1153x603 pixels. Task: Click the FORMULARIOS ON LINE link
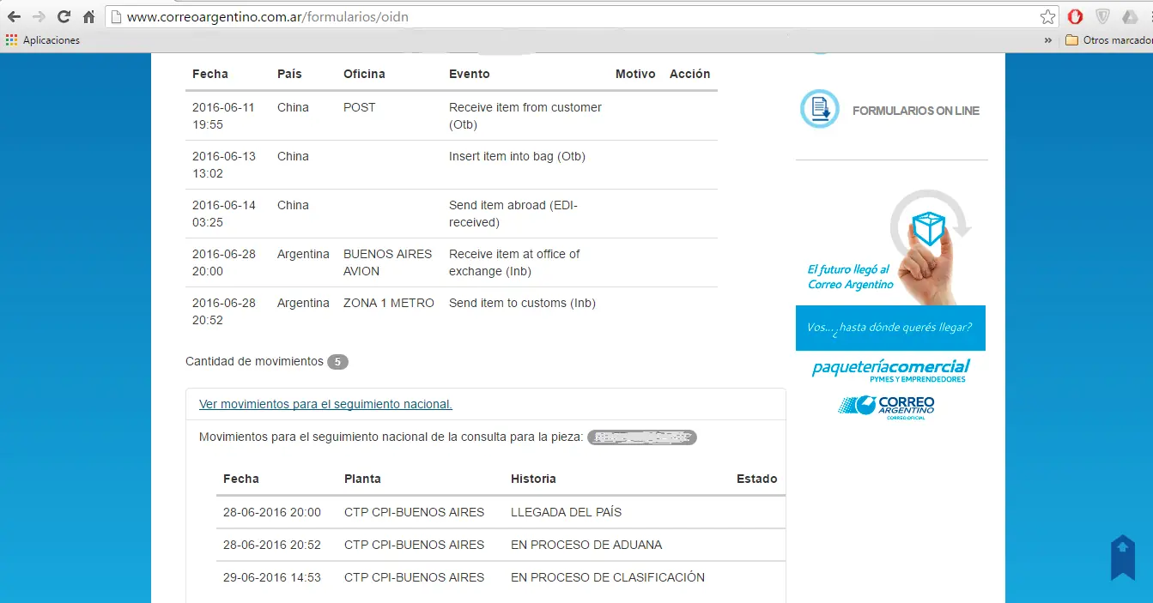916,111
